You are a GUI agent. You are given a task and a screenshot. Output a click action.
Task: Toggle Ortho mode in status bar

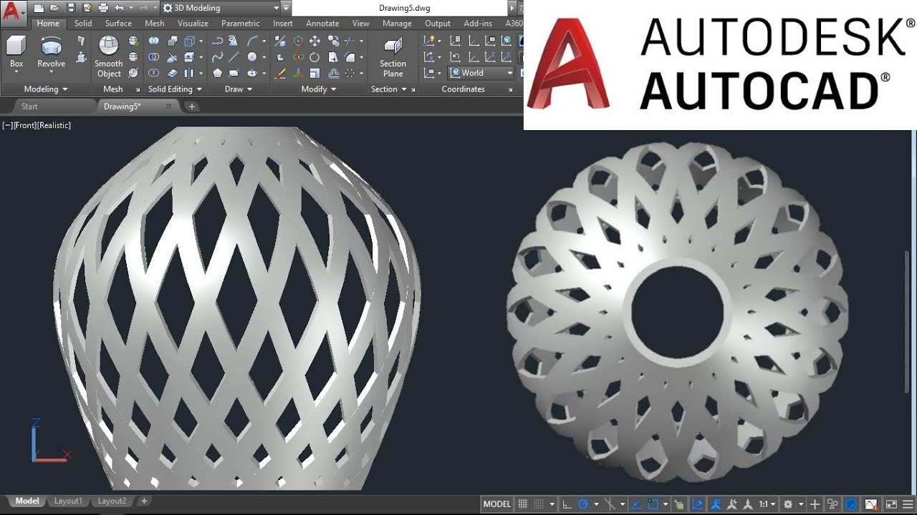pos(567,504)
